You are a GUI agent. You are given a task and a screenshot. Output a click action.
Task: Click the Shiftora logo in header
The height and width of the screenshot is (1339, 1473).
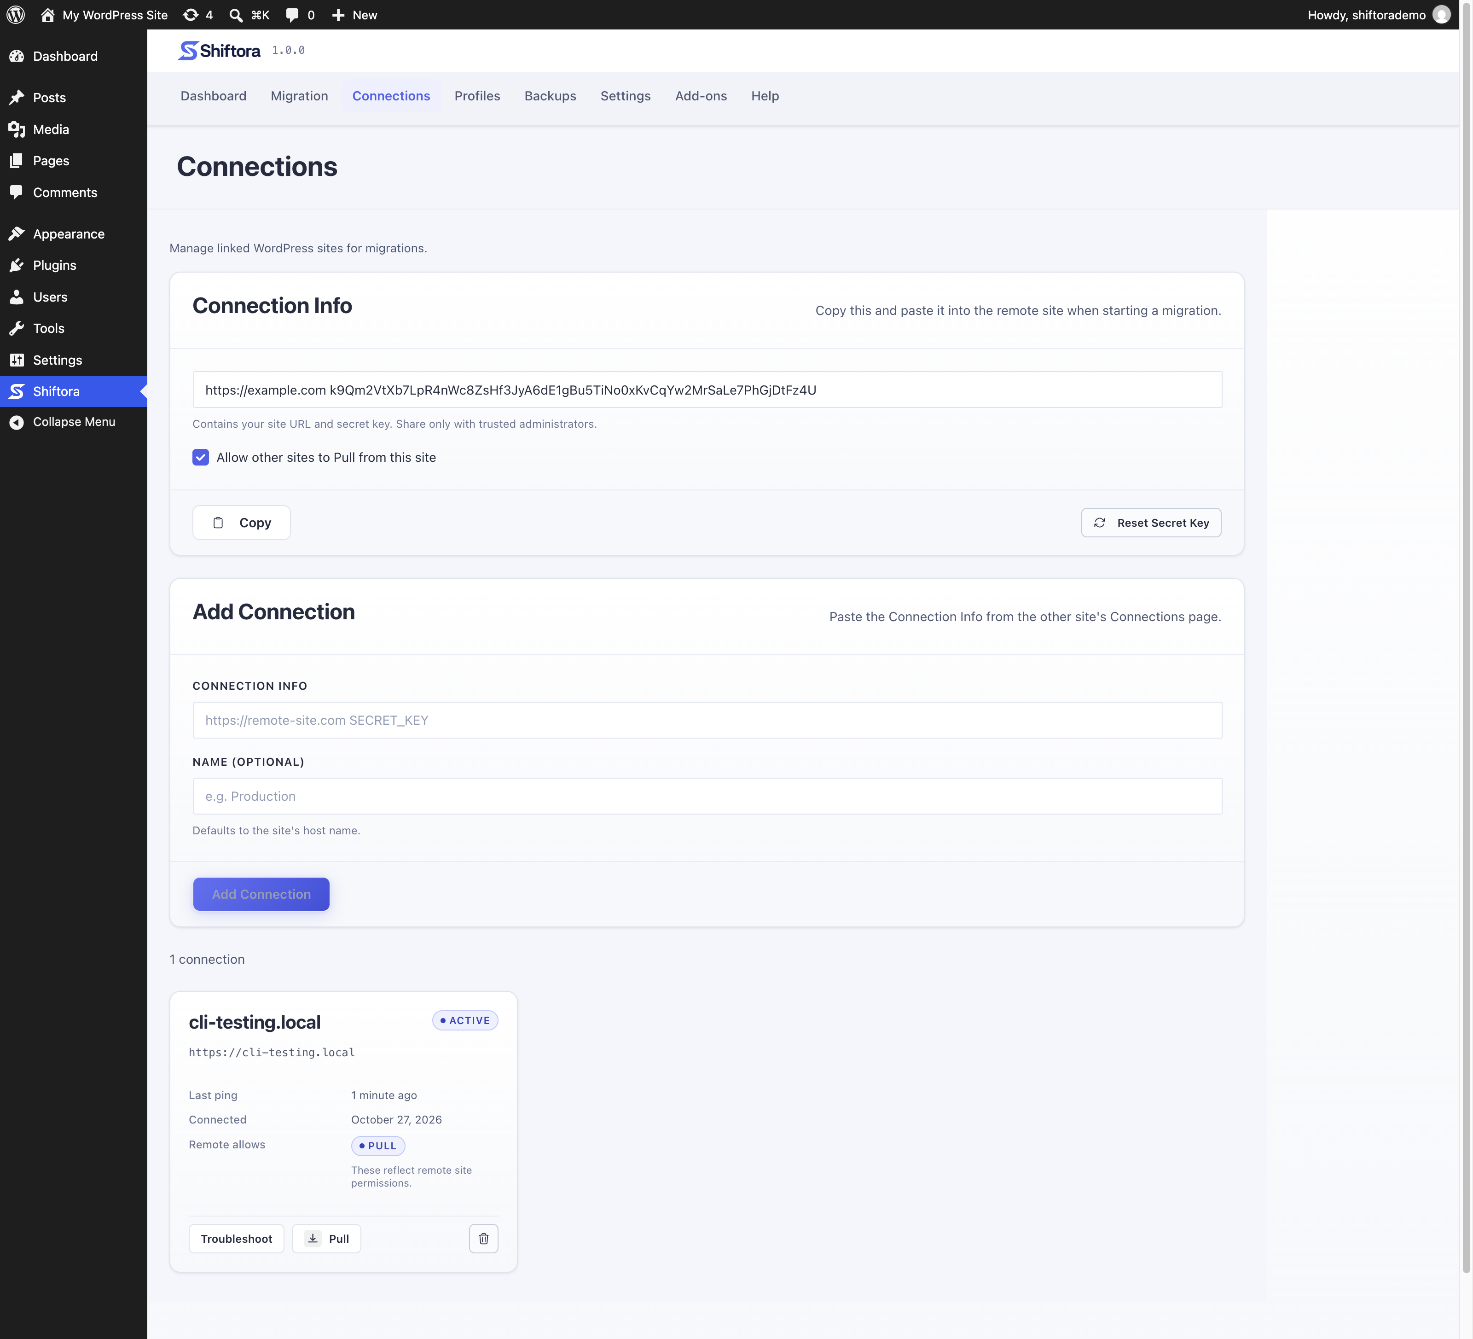(219, 51)
